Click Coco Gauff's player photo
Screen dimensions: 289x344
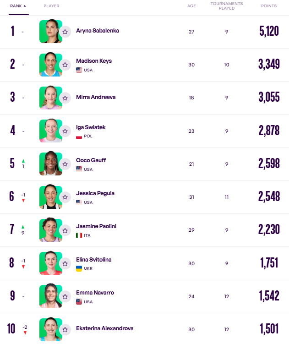click(x=50, y=164)
